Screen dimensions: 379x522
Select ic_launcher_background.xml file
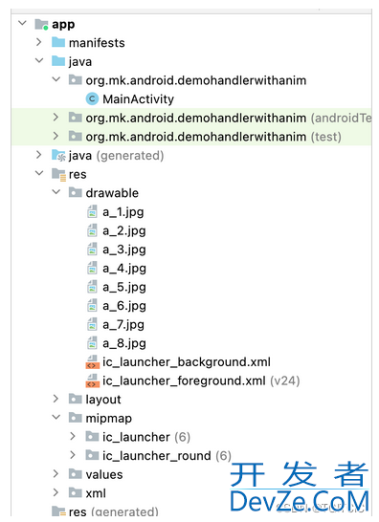[187, 362]
